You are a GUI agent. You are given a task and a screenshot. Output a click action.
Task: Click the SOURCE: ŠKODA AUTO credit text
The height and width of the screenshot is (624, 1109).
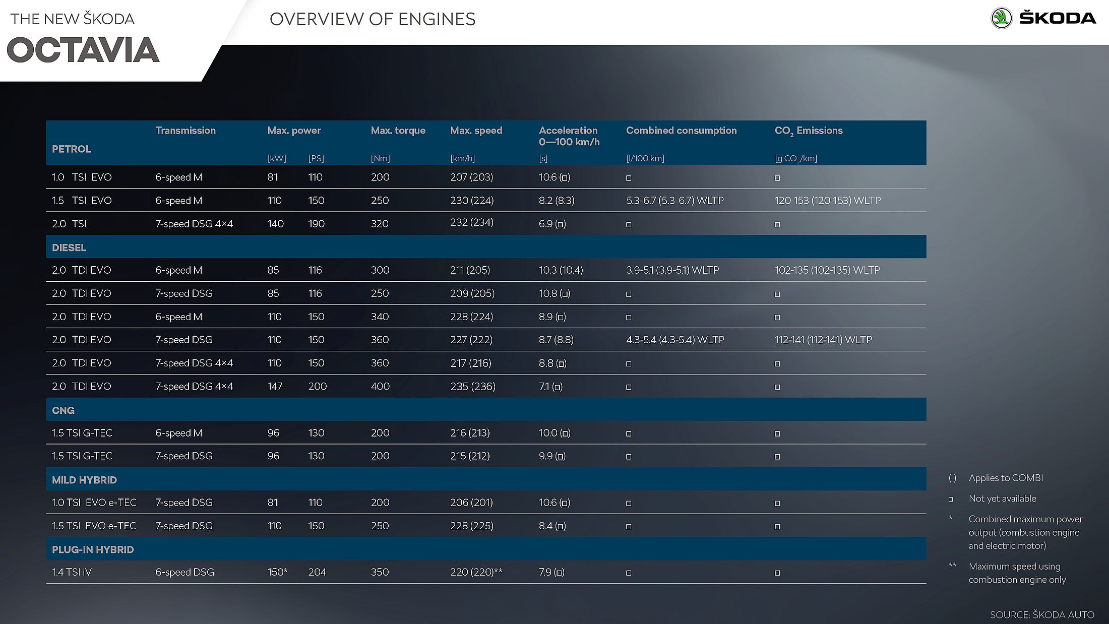click(x=1041, y=615)
